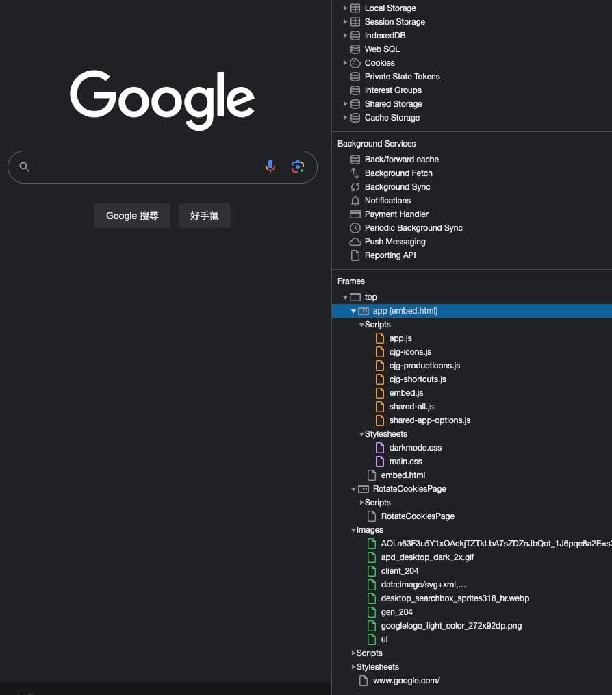Open the googlelogo_light_color_272x92dp.png image
Image resolution: width=612 pixels, height=695 pixels.
pos(451,626)
